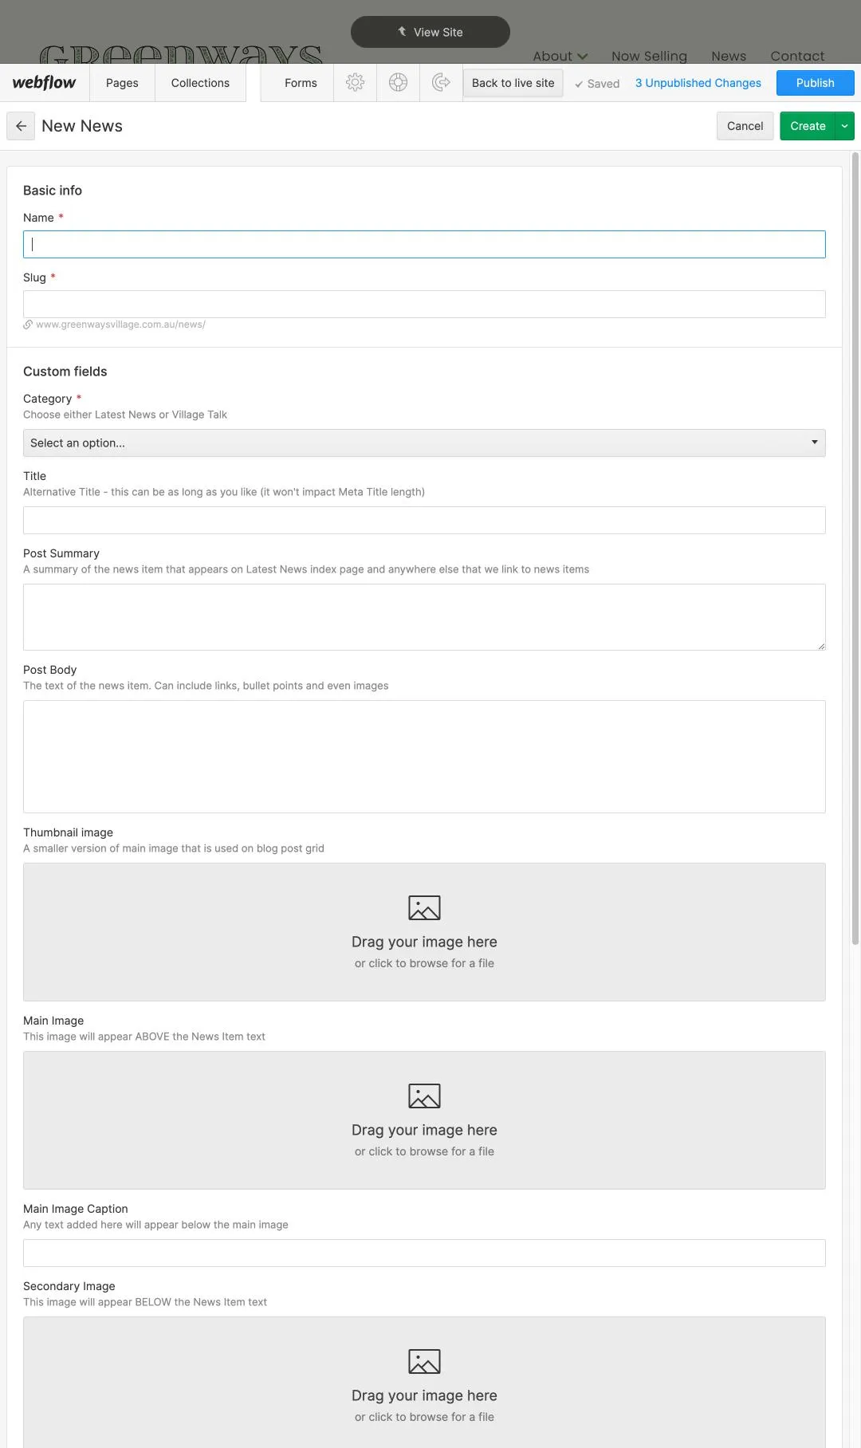Click the Webflow logo
The width and height of the screenshot is (861, 1448).
click(x=45, y=82)
